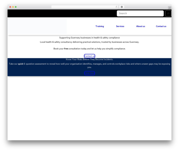
Task: Open Contact us in navigation bar
Action: point(161,26)
